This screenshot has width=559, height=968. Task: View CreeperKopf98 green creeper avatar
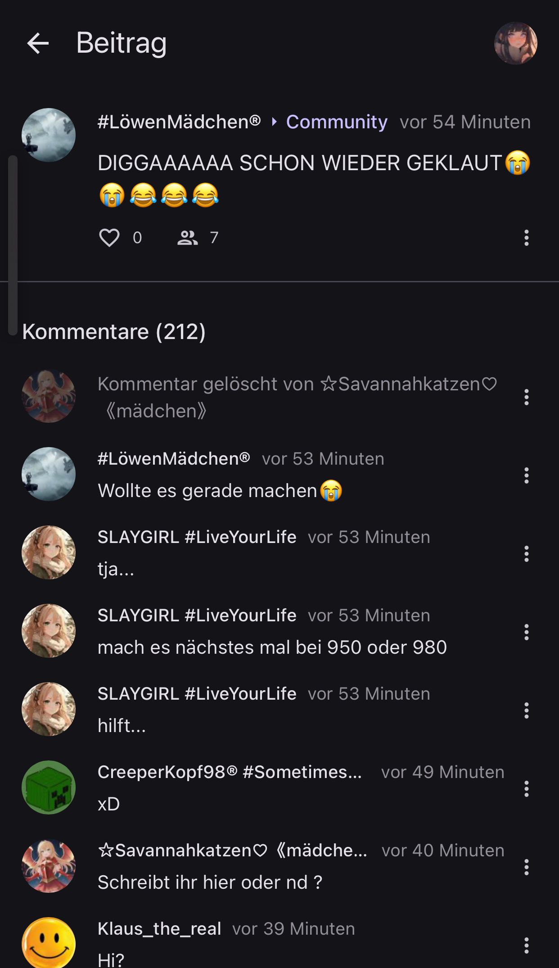click(49, 787)
